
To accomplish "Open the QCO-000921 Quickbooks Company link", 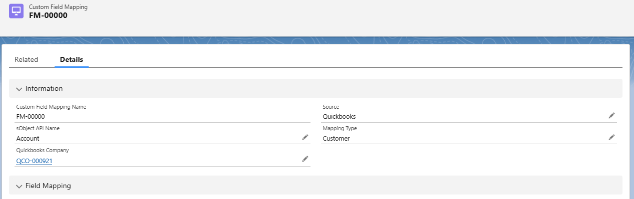I will pyautogui.click(x=35, y=161).
